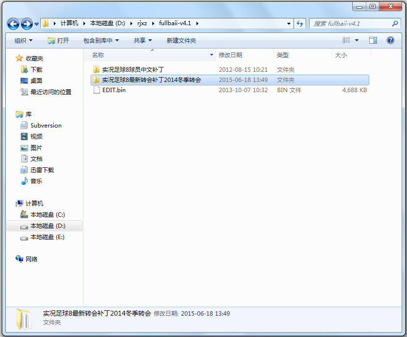Click the folder icon in address bar
407x337 pixels.
click(46, 23)
